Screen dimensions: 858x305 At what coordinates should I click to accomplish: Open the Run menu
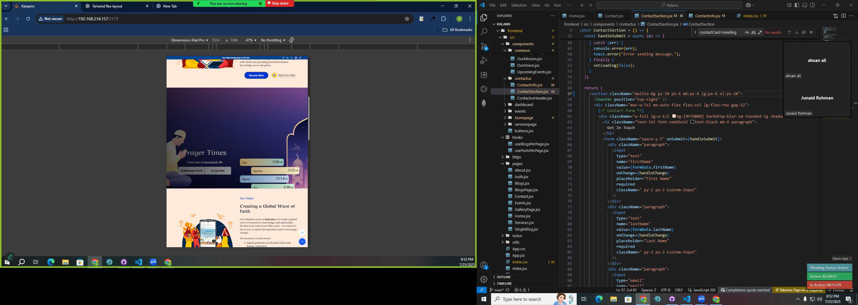pyautogui.click(x=558, y=5)
